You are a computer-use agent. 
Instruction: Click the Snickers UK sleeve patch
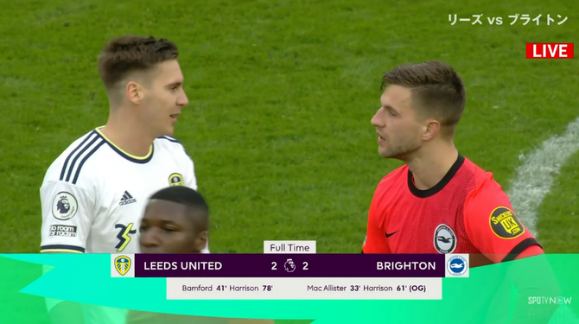506,223
